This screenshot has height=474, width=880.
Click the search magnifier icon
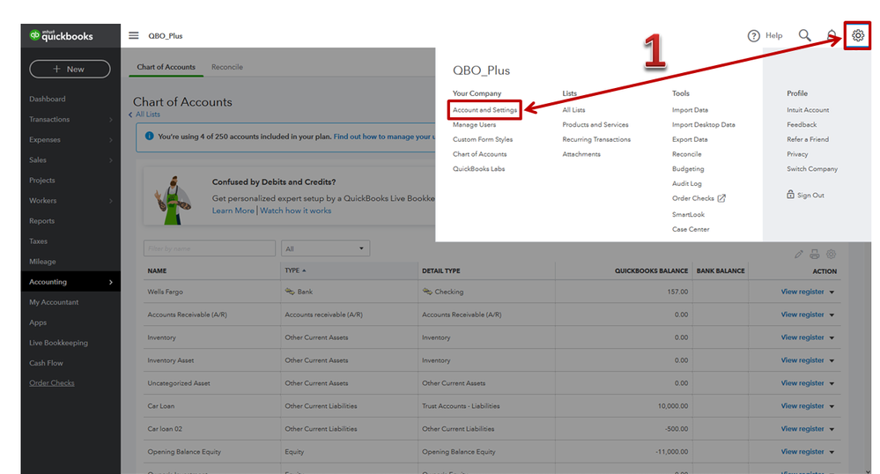point(805,35)
